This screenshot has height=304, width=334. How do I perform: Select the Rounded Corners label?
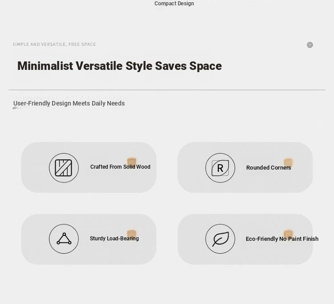pyautogui.click(x=269, y=167)
